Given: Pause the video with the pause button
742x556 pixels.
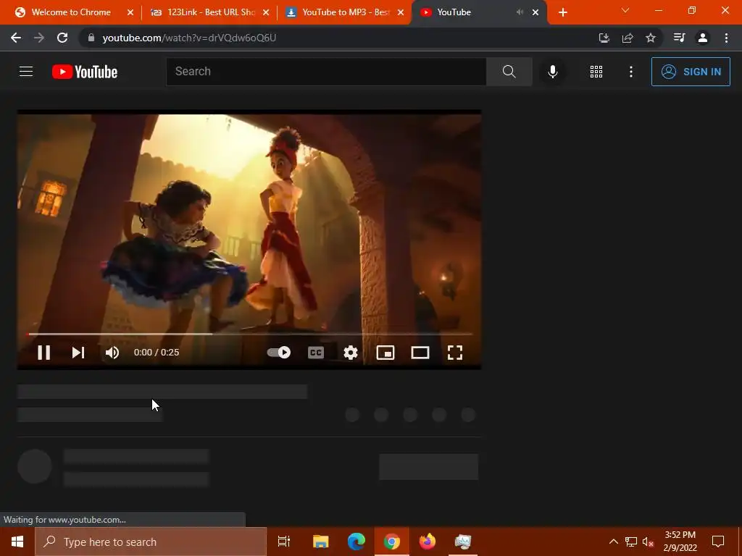Looking at the screenshot, I should tap(43, 353).
